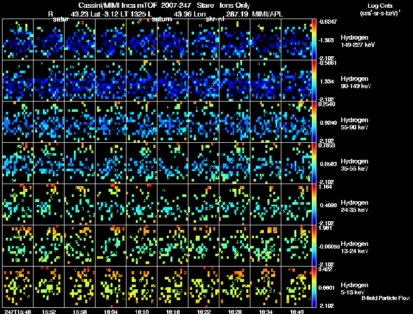413x314 pixels.
Task: Open the 90-149 keV panel at 15:52
Action: click(x=49, y=81)
